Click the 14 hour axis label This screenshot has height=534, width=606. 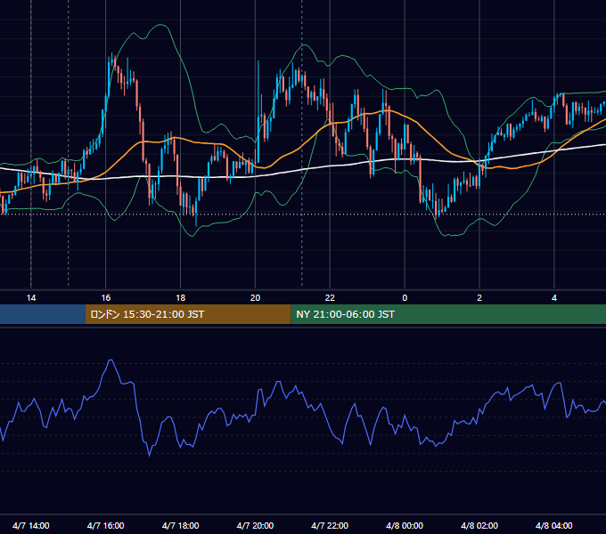(x=31, y=298)
